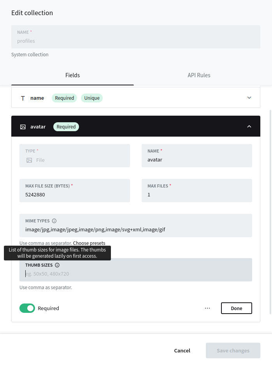Collapse the avatar field settings chevron
Screen dimensions: 272x366
click(249, 126)
